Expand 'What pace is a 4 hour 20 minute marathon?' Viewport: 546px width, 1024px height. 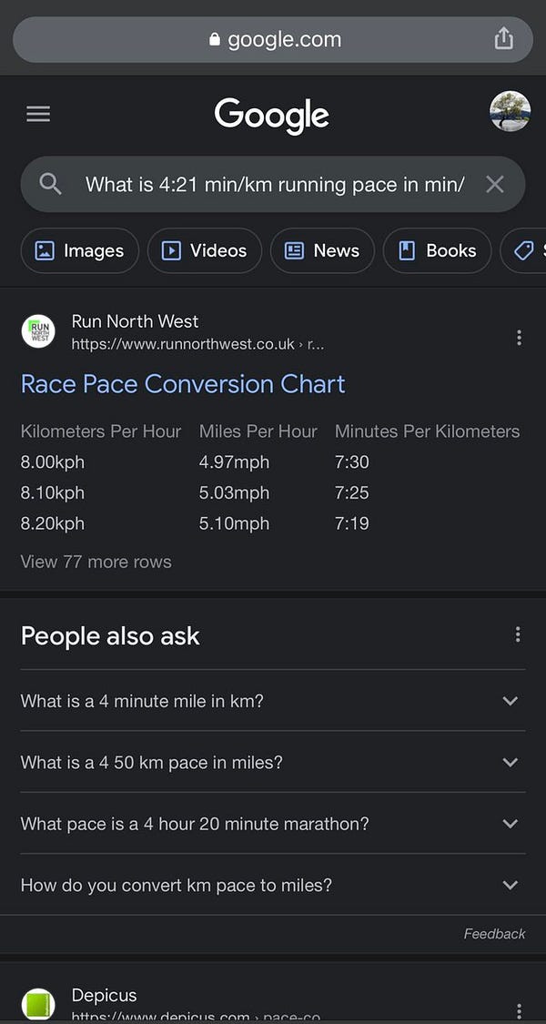click(273, 824)
